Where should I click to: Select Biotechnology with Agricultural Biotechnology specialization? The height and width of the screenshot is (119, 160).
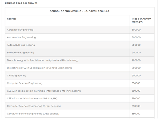(43, 60)
